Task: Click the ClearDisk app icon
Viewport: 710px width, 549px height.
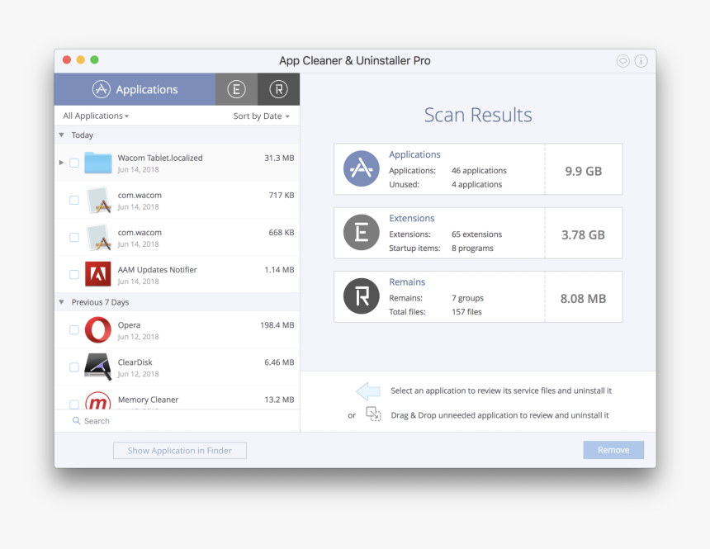Action: 97,367
